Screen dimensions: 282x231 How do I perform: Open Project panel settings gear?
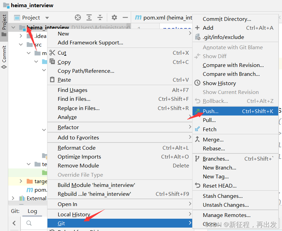[114, 18]
